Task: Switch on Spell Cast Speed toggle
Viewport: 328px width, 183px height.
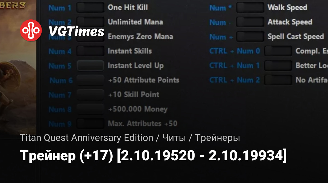Action: coord(250,36)
